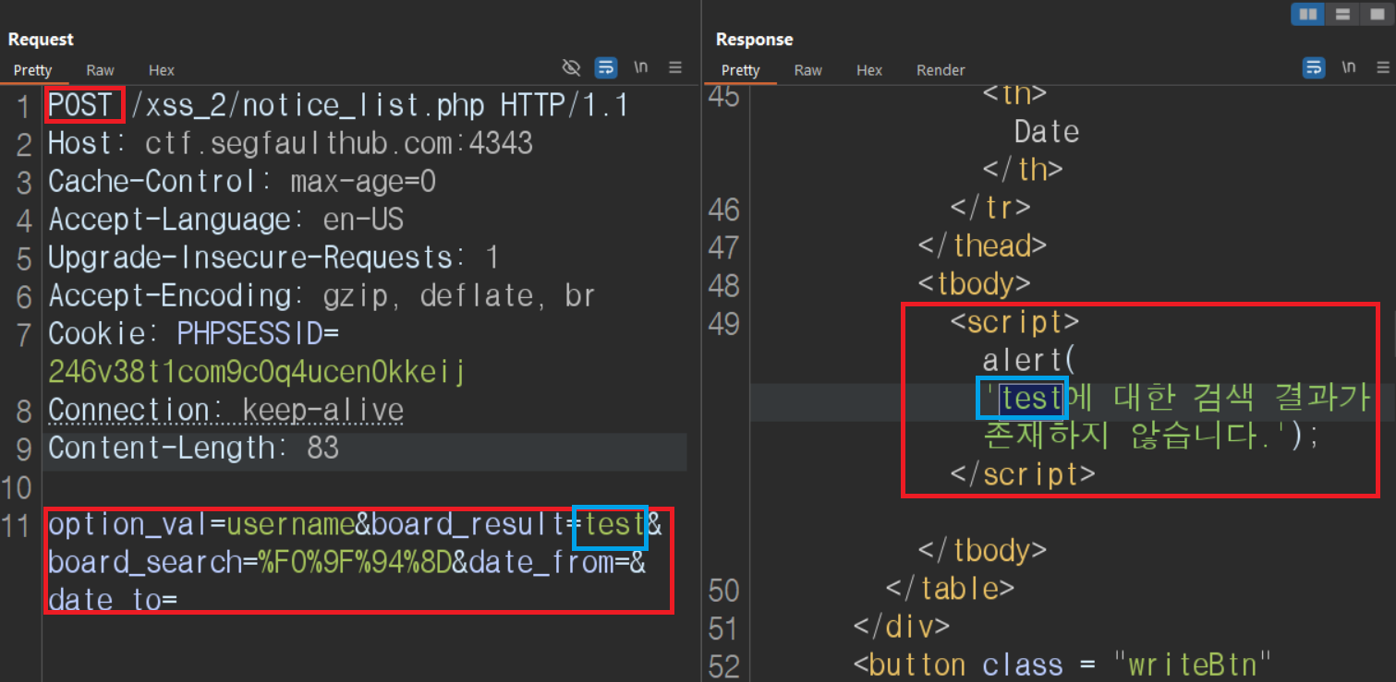Click the opening <script> tag in response
This screenshot has width=1396, height=682.
pos(1014,322)
